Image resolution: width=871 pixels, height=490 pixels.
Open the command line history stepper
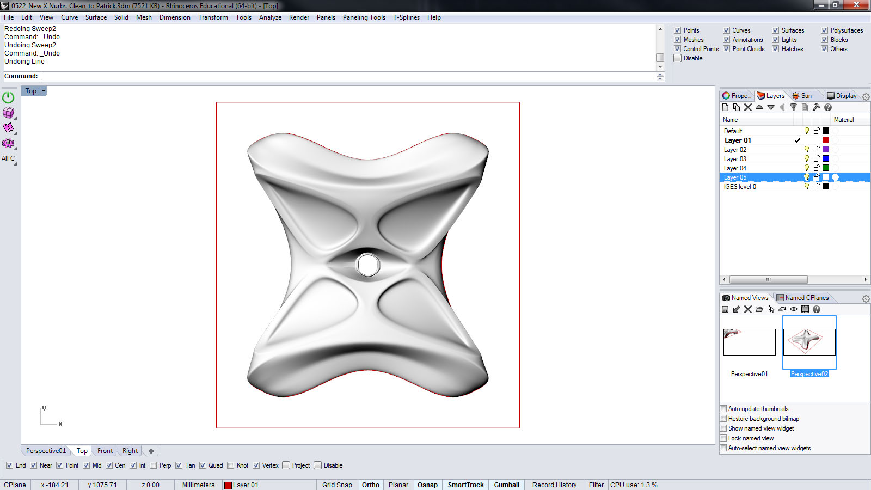tap(660, 77)
